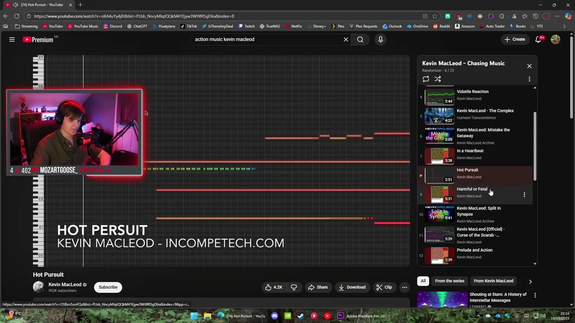Click the browser address bar URL
575x323 pixels.
pos(134,16)
